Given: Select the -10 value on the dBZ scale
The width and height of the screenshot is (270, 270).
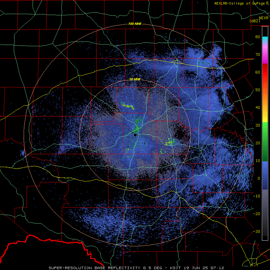Looking at the screenshot, I should pos(256,196).
